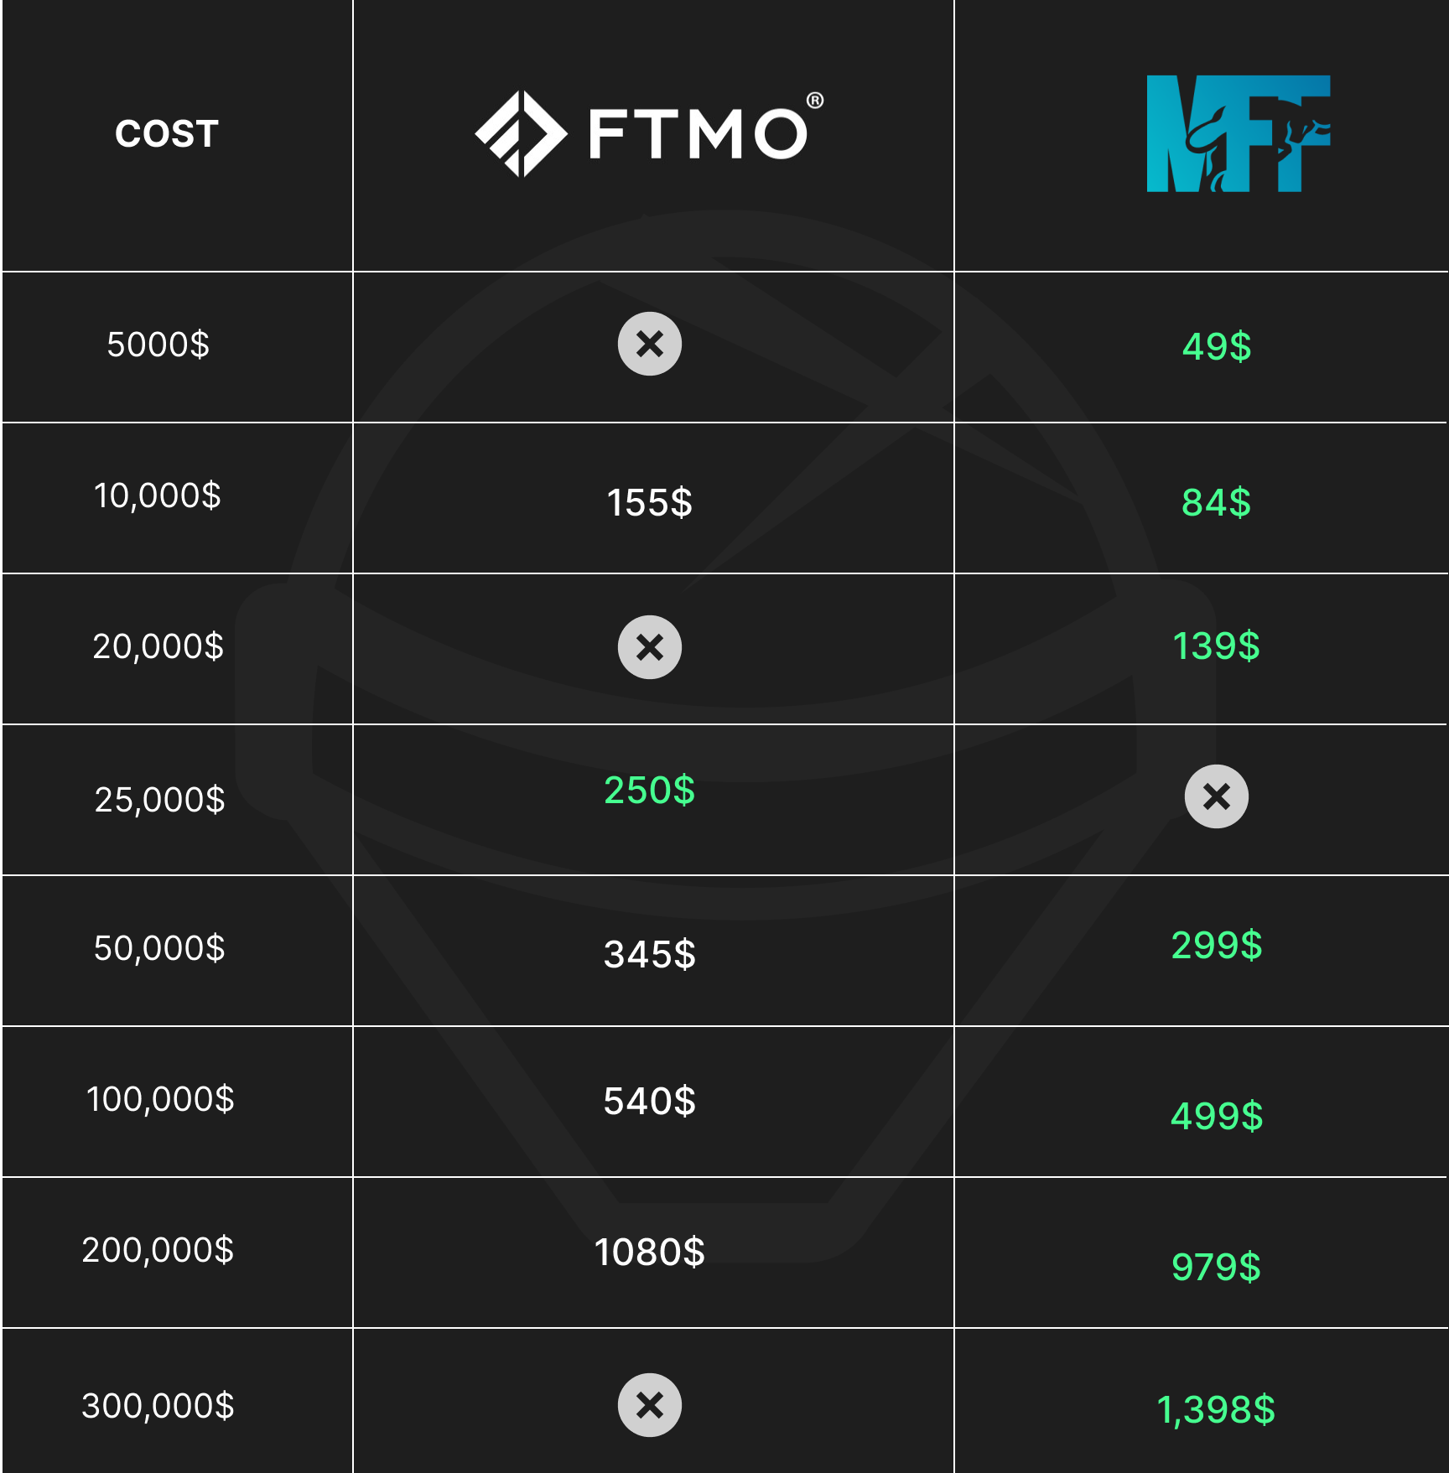The height and width of the screenshot is (1473, 1449).
Task: Click the green 299$ price
Action: tap(1217, 946)
